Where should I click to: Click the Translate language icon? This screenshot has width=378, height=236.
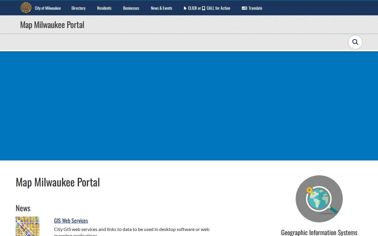(244, 8)
